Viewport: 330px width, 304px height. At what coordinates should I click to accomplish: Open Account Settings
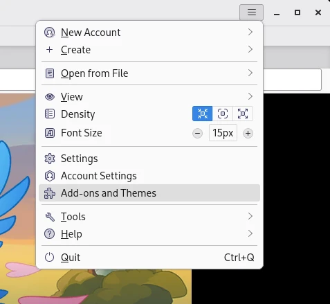[149, 176]
